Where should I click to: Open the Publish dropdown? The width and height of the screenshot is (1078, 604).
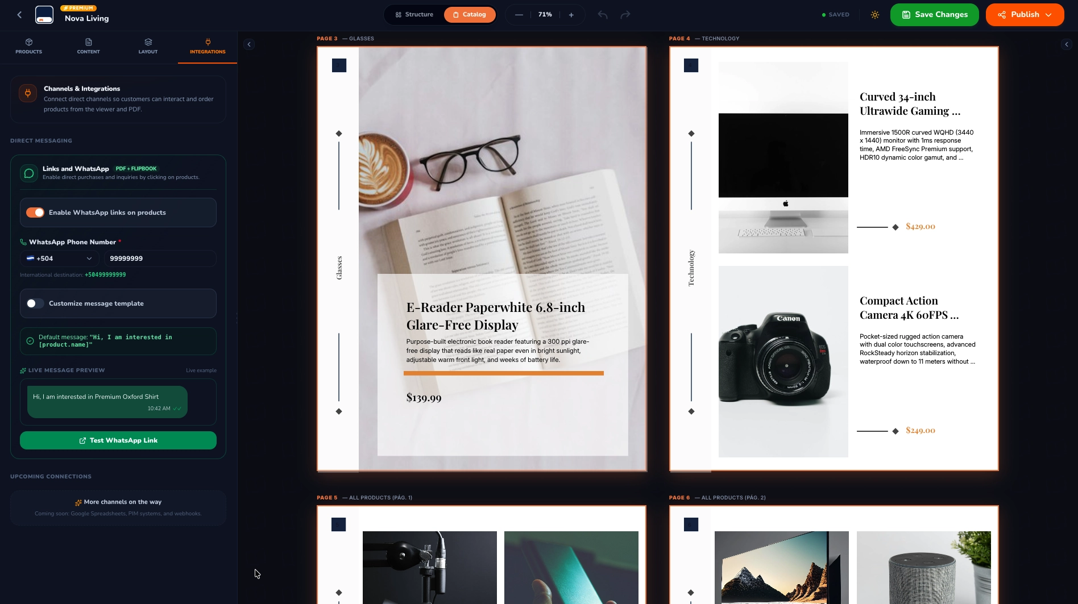click(x=1025, y=15)
